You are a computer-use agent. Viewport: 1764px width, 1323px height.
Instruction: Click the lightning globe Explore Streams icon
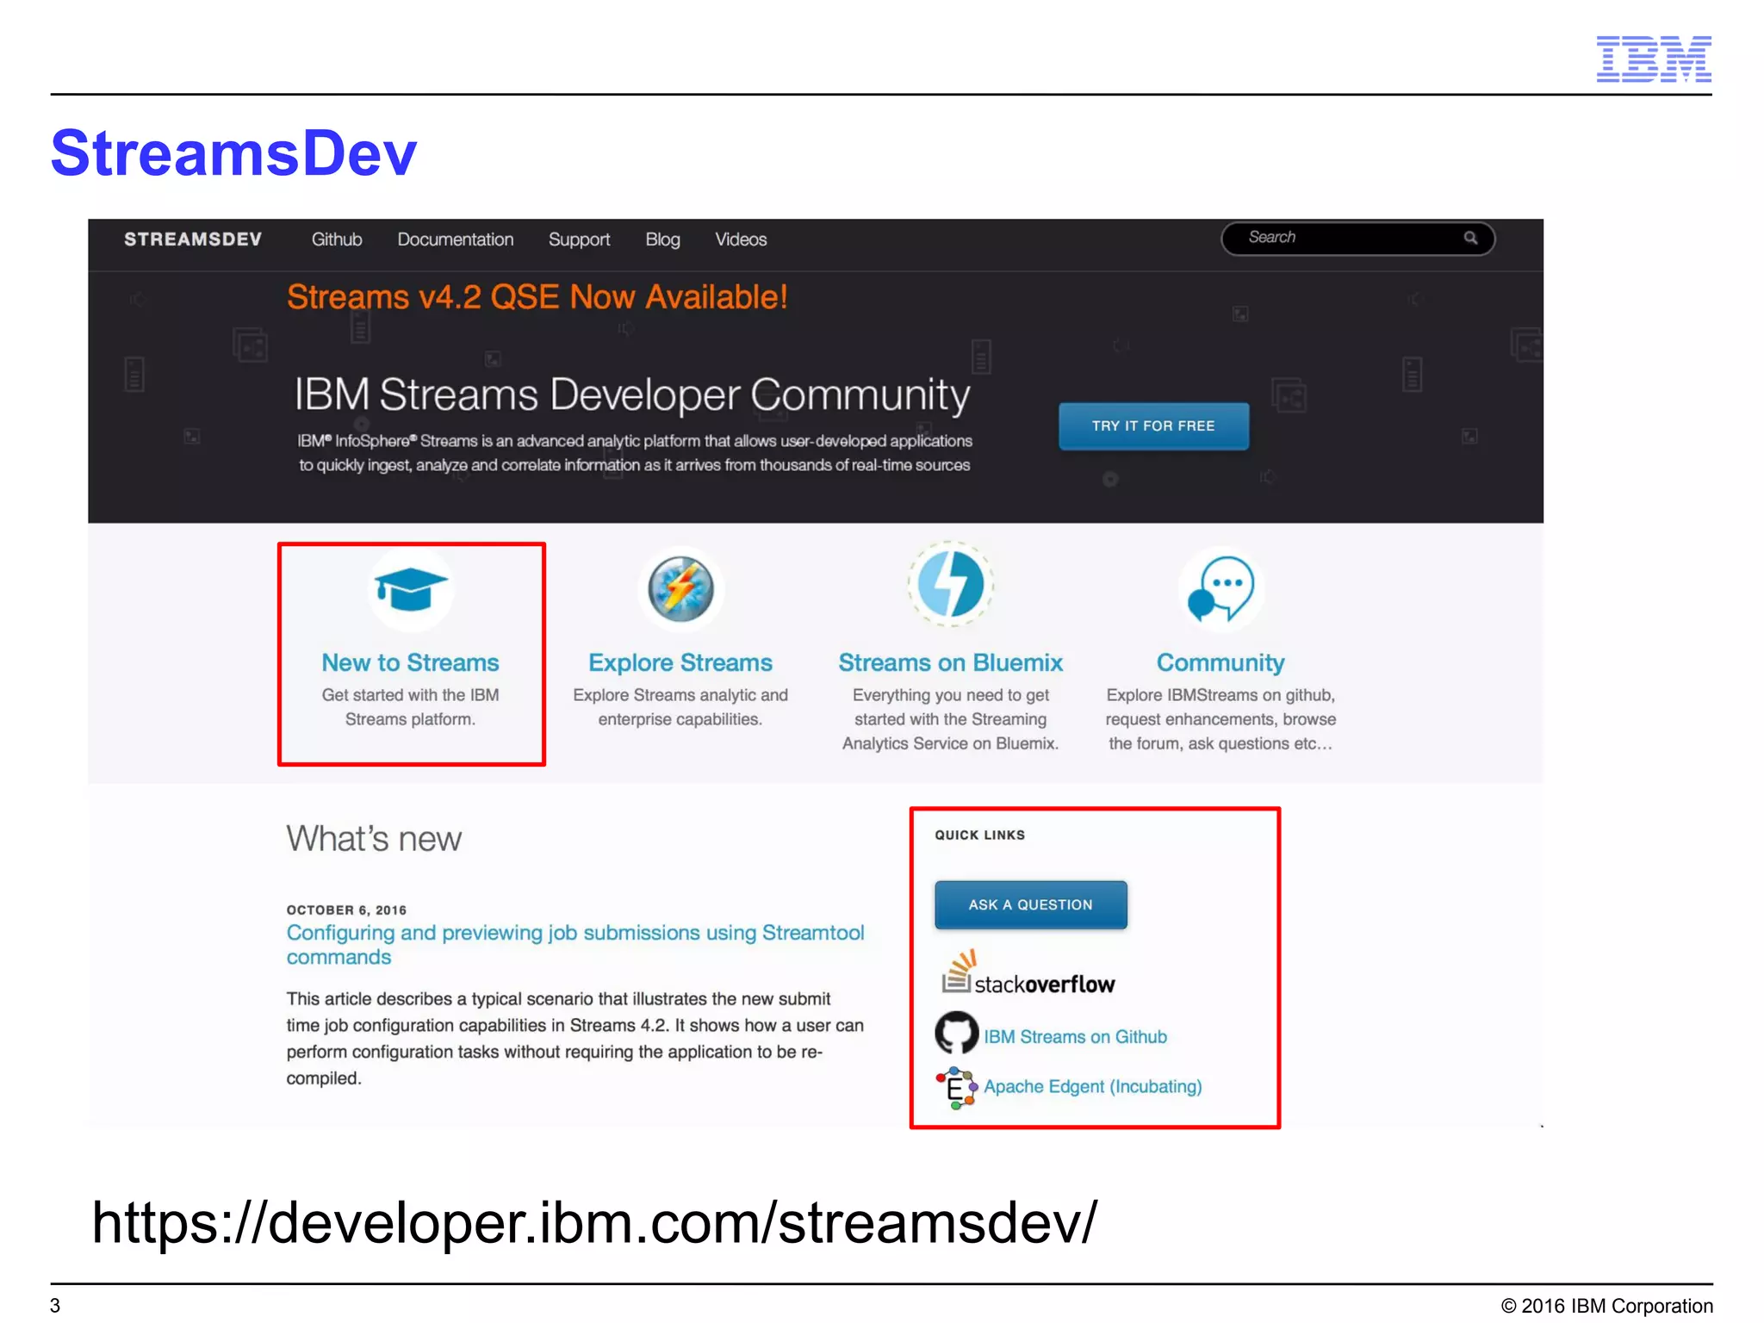pyautogui.click(x=680, y=589)
